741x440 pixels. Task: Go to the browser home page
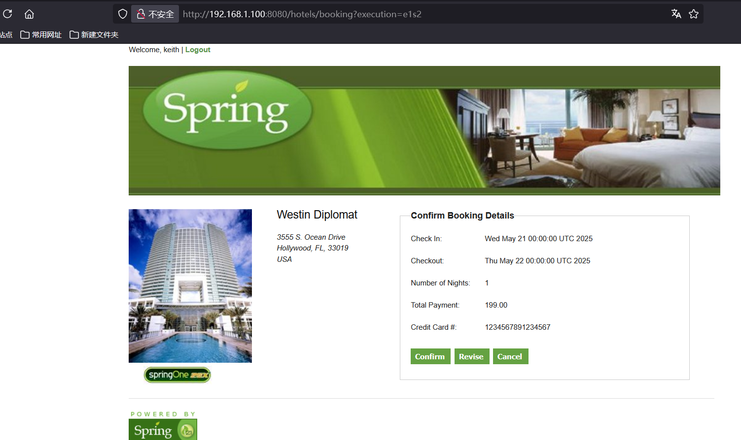pos(29,14)
